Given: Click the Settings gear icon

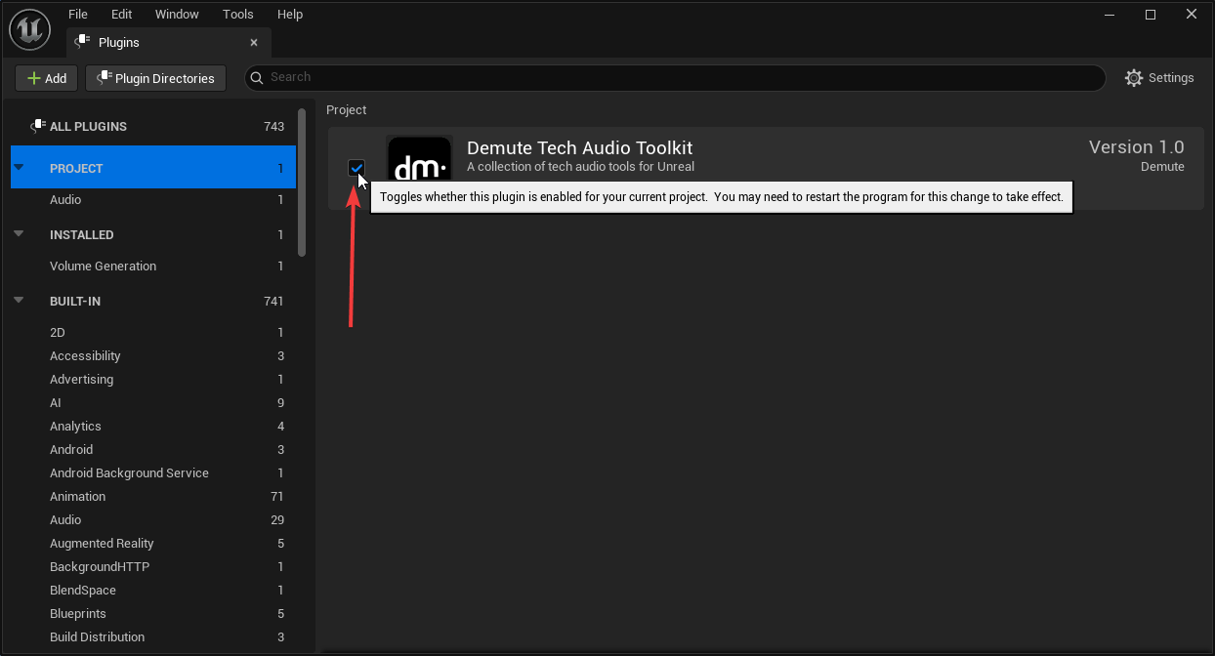Looking at the screenshot, I should [1134, 78].
